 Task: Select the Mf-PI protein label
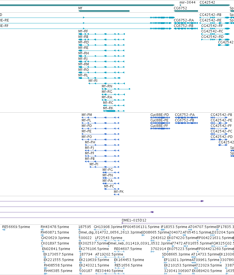tap(94, 164)
